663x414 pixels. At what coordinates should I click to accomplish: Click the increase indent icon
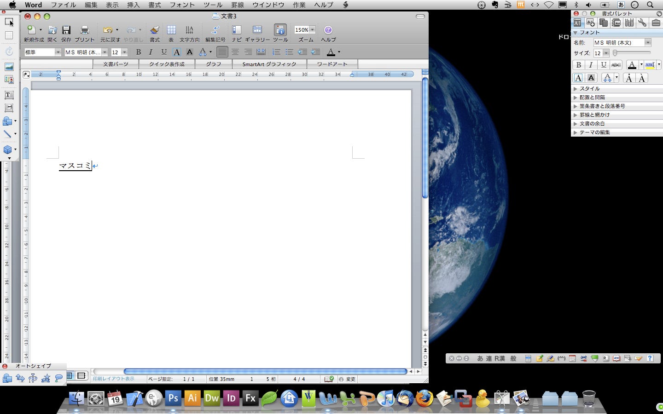pyautogui.click(x=315, y=52)
